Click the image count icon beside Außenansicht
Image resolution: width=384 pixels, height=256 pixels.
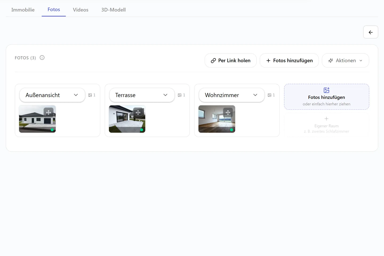click(x=90, y=95)
